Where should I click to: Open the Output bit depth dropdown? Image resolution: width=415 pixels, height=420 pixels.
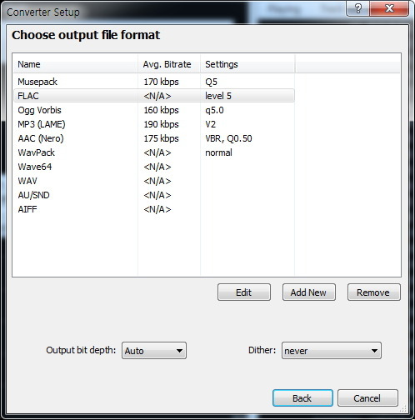click(x=154, y=351)
